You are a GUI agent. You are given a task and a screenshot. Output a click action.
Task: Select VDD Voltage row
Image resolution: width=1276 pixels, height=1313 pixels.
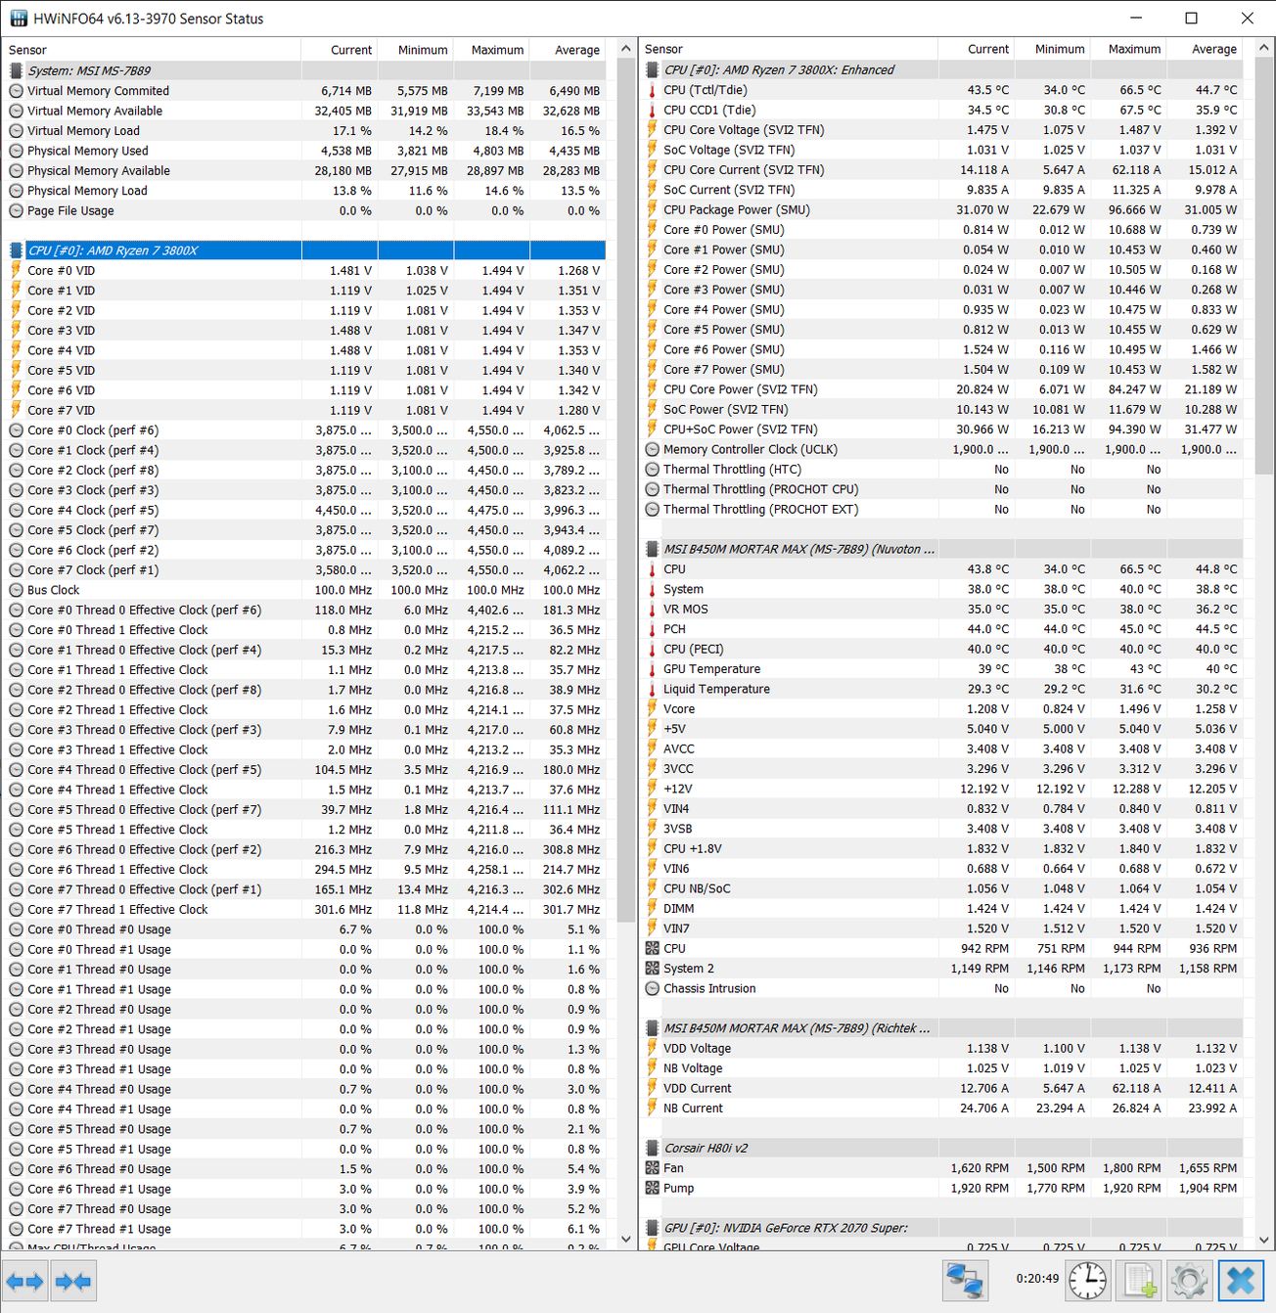point(943,1048)
